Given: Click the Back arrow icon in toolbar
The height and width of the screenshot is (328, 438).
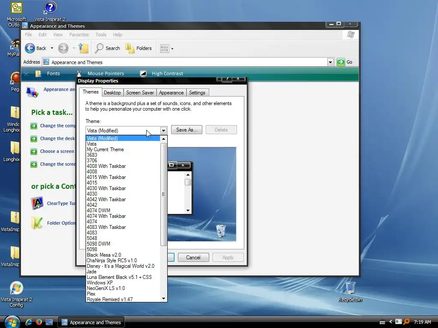Looking at the screenshot, I should 30,48.
